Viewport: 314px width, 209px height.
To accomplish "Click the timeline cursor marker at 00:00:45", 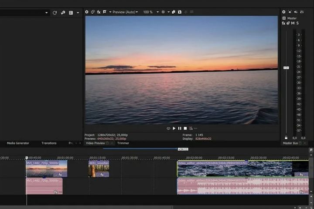I will tap(27, 158).
